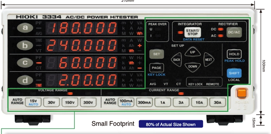Click the PEAK OVER I indicator
Image resolution: width=271 pixels, height=134 pixels.
(158, 36)
